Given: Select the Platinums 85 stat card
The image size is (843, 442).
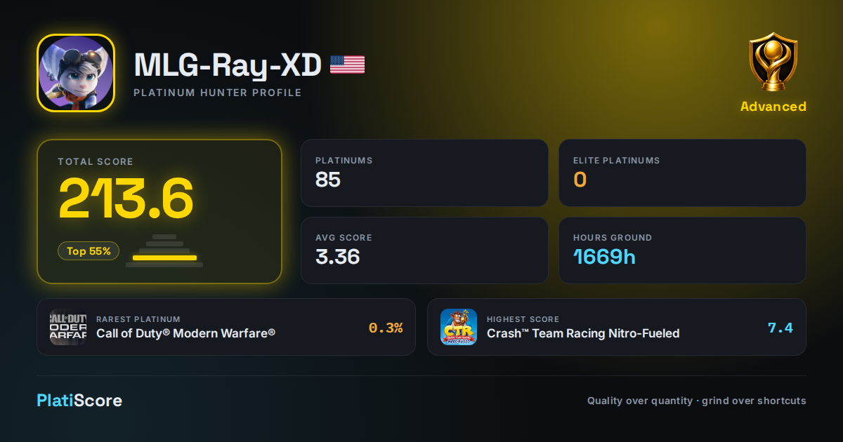Looking at the screenshot, I should (424, 173).
